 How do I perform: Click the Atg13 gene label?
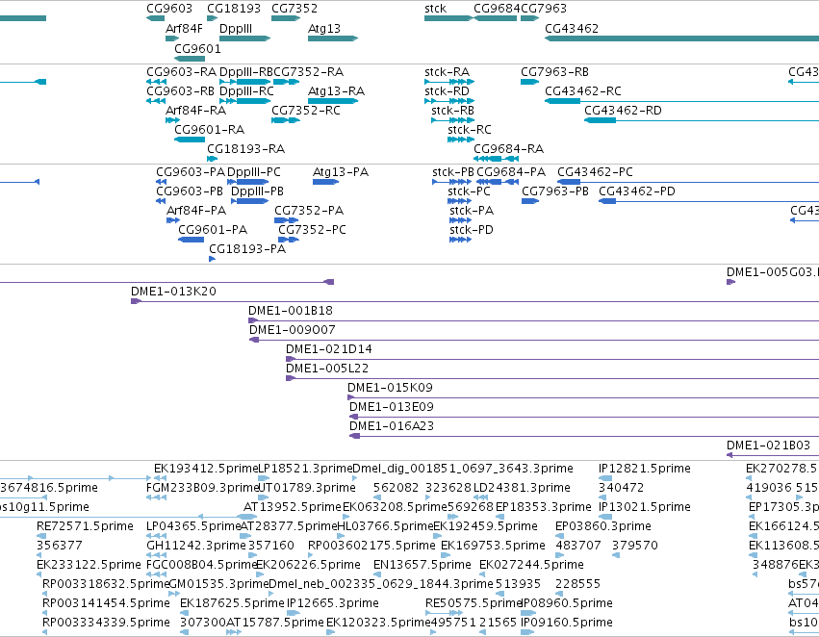point(323,29)
